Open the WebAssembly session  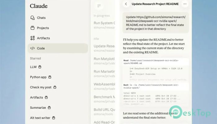pos(104,86)
